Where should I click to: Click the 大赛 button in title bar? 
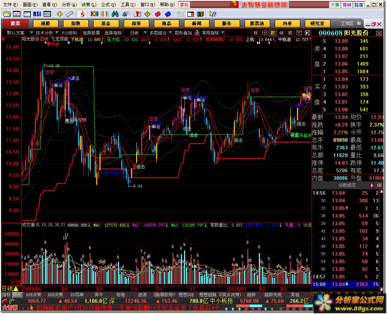[335, 5]
